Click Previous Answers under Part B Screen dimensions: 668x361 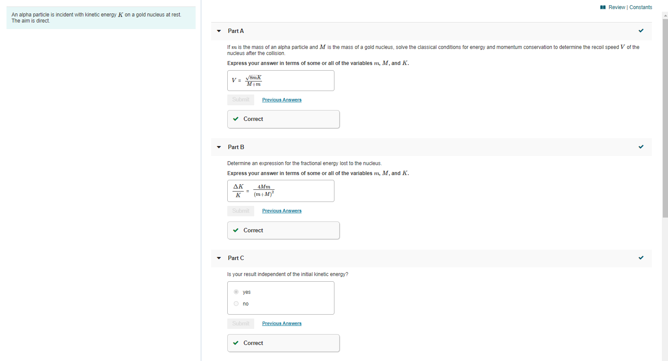point(282,211)
